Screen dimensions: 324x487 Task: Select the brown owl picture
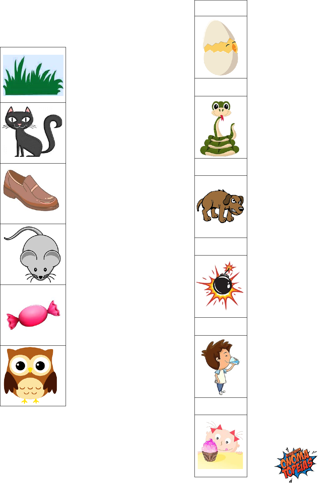[x=30, y=375]
